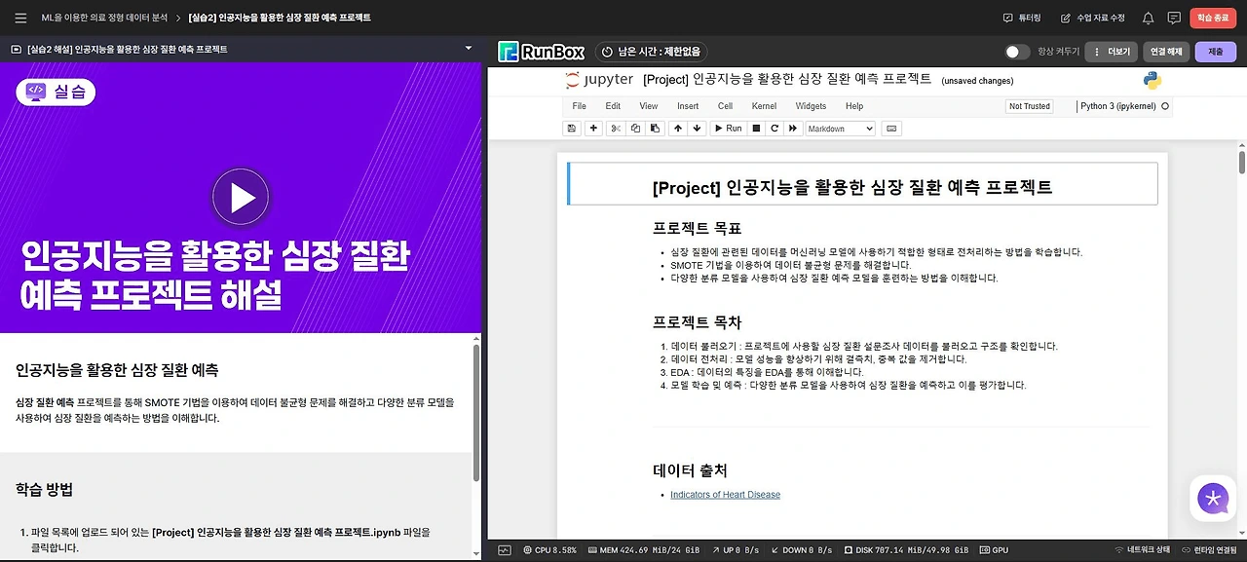Click the notebook vertical scrollbar
Viewport: 1247px width, 562px height.
point(1241,161)
